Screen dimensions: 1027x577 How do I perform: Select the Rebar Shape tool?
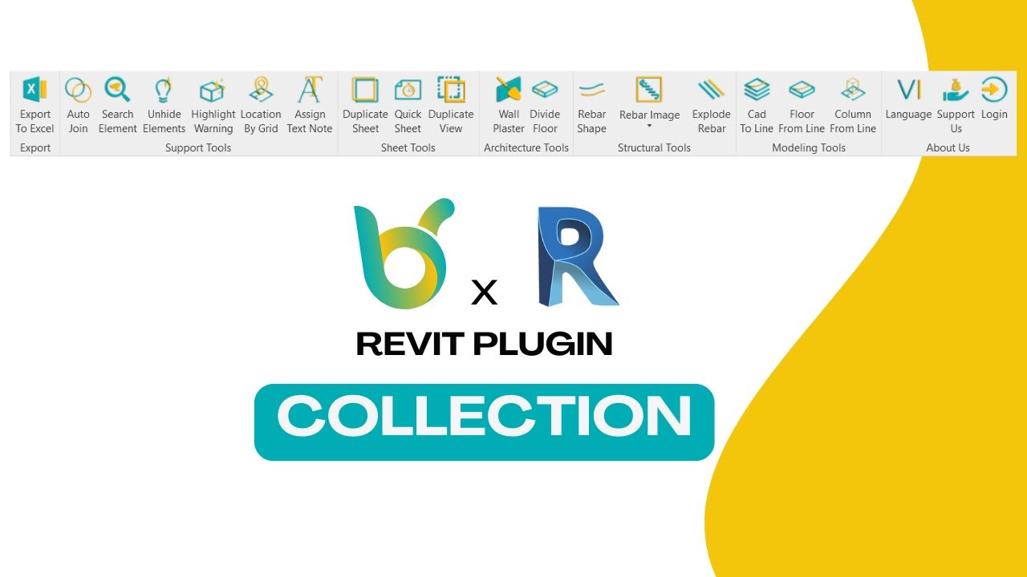point(593,104)
